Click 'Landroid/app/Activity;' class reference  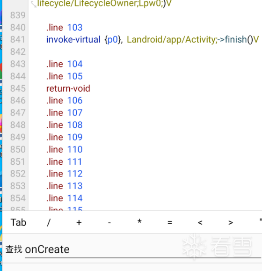click(x=172, y=40)
